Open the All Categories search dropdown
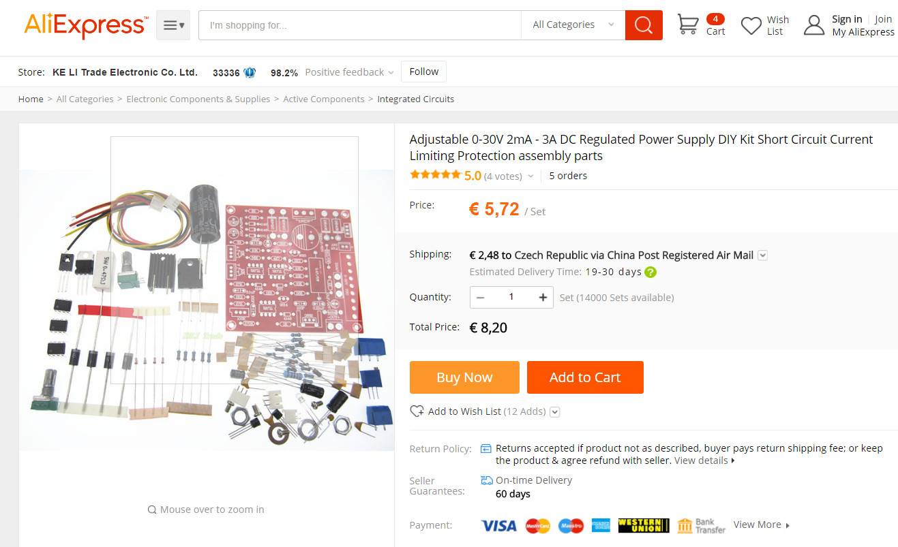 pyautogui.click(x=573, y=25)
